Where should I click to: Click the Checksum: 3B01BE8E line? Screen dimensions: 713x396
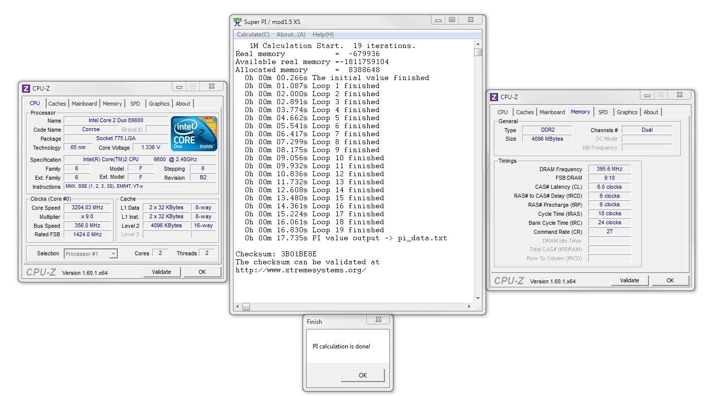coord(276,254)
